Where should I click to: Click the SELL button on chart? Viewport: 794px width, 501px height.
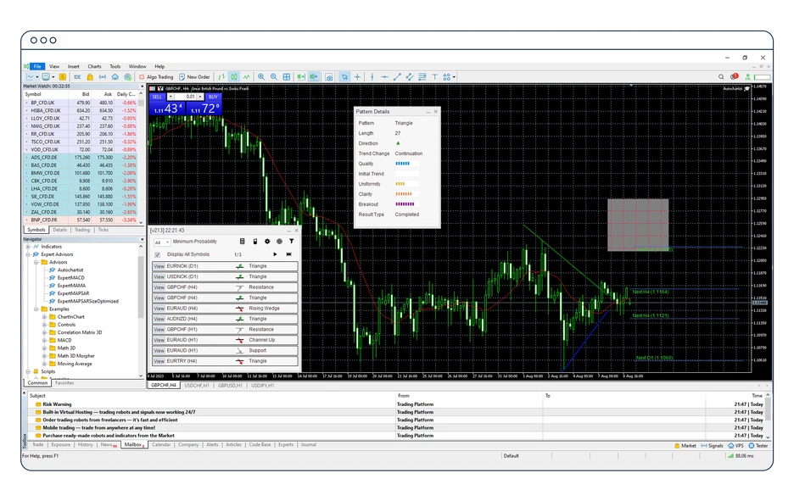[x=158, y=97]
